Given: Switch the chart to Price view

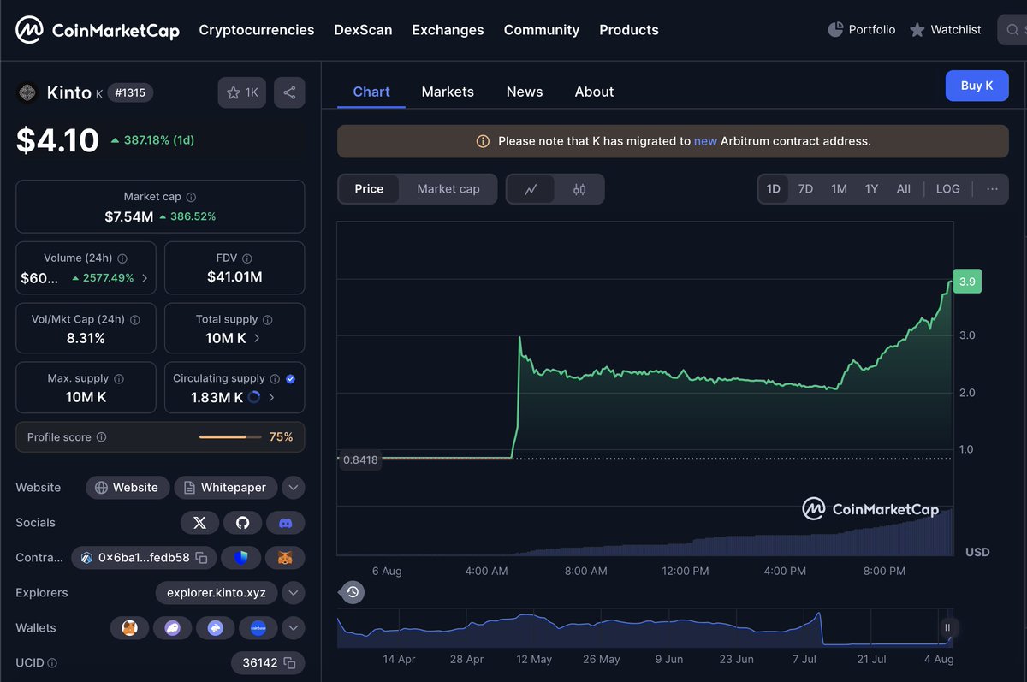Looking at the screenshot, I should [x=369, y=189].
